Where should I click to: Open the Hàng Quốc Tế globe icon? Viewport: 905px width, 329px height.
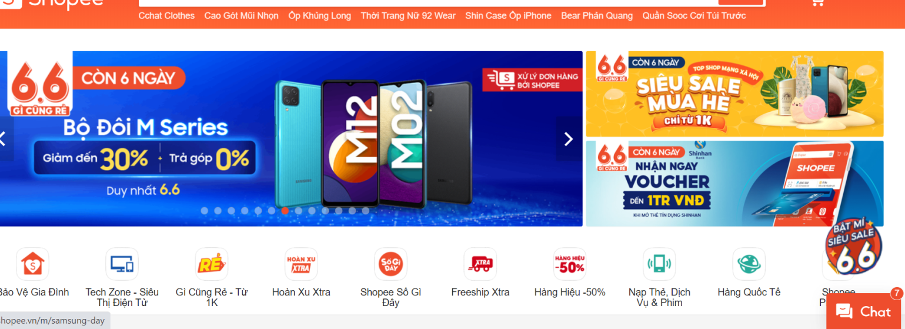coord(749,264)
